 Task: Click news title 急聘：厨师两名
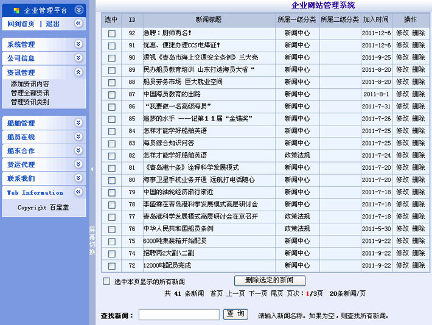167,33
